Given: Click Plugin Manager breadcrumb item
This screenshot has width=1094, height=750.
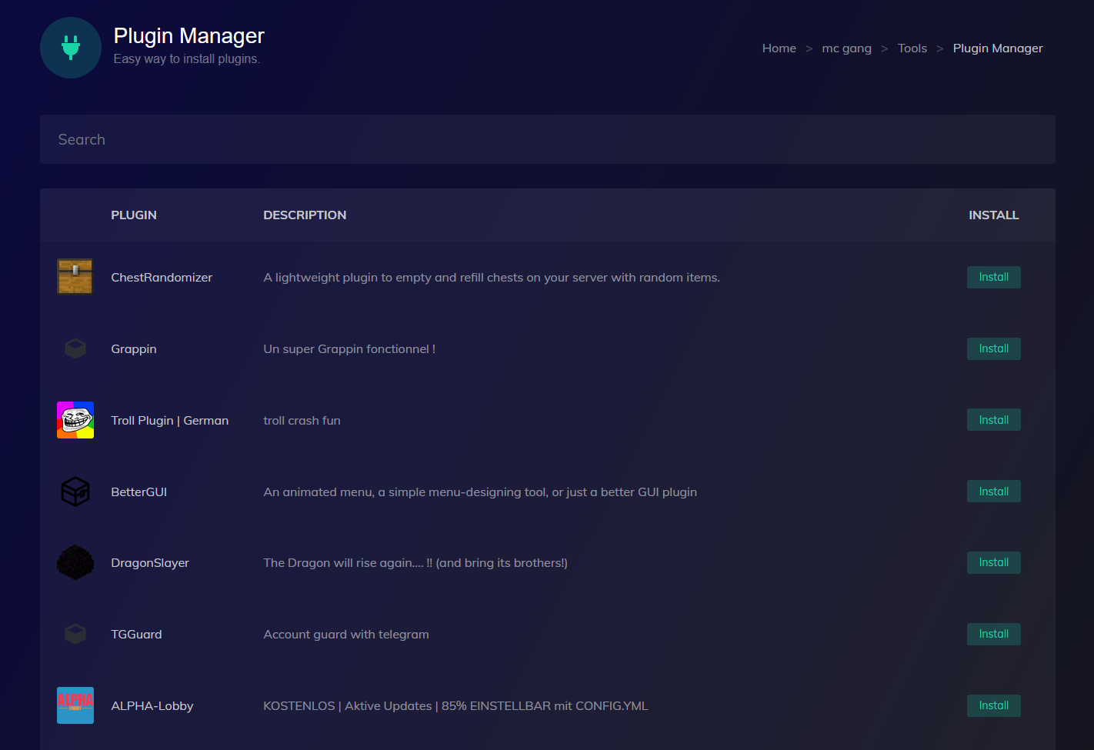Looking at the screenshot, I should (x=998, y=48).
